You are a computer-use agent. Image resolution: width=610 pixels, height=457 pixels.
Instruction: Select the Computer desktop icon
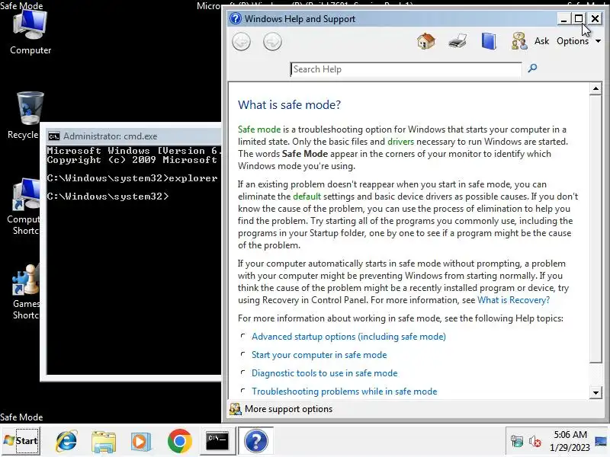tap(30, 33)
